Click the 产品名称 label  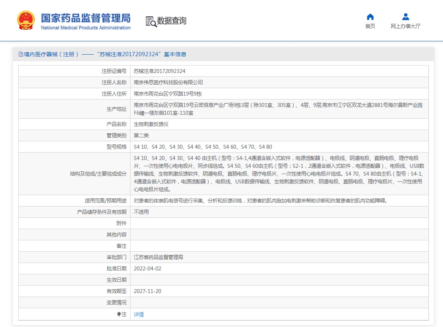click(x=116, y=124)
